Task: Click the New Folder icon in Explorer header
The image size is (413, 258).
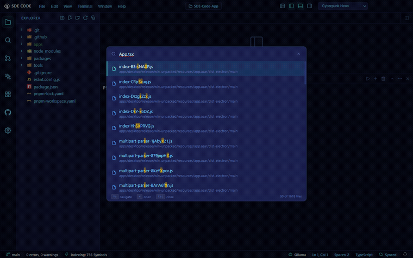Action: click(x=78, y=17)
